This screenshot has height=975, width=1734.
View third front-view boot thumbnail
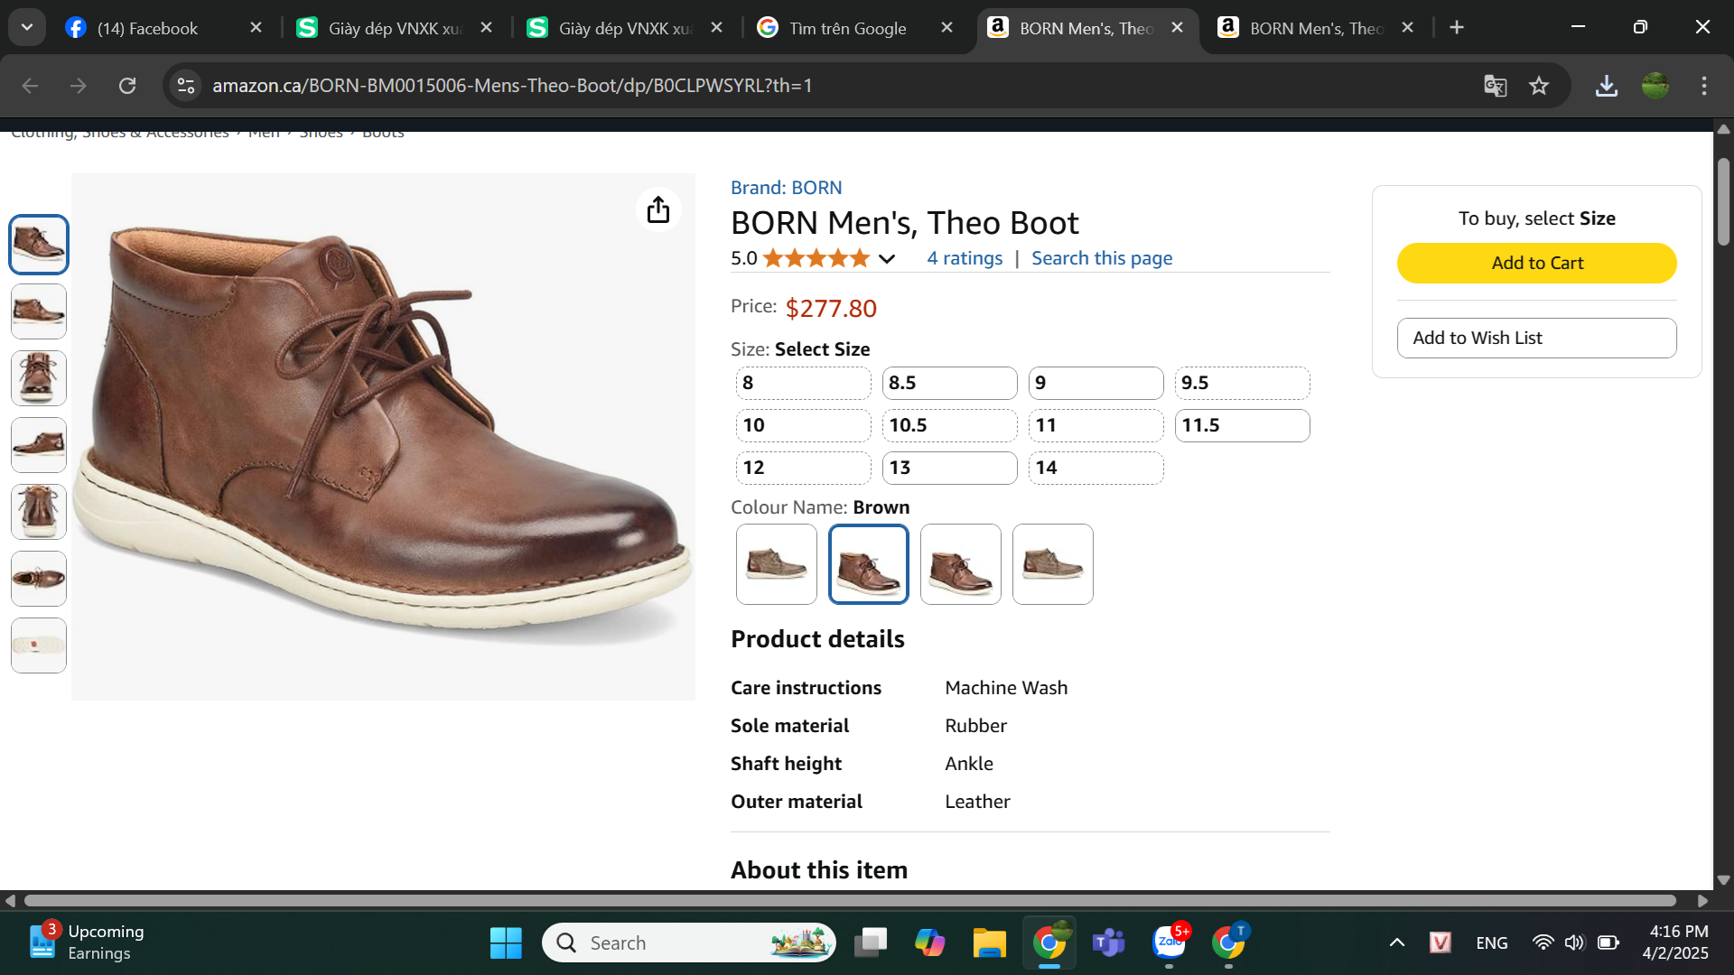click(x=39, y=378)
